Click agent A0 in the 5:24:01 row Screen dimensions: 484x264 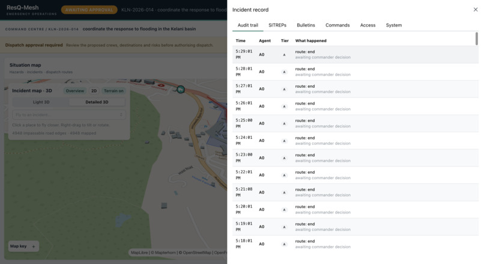pos(261,141)
